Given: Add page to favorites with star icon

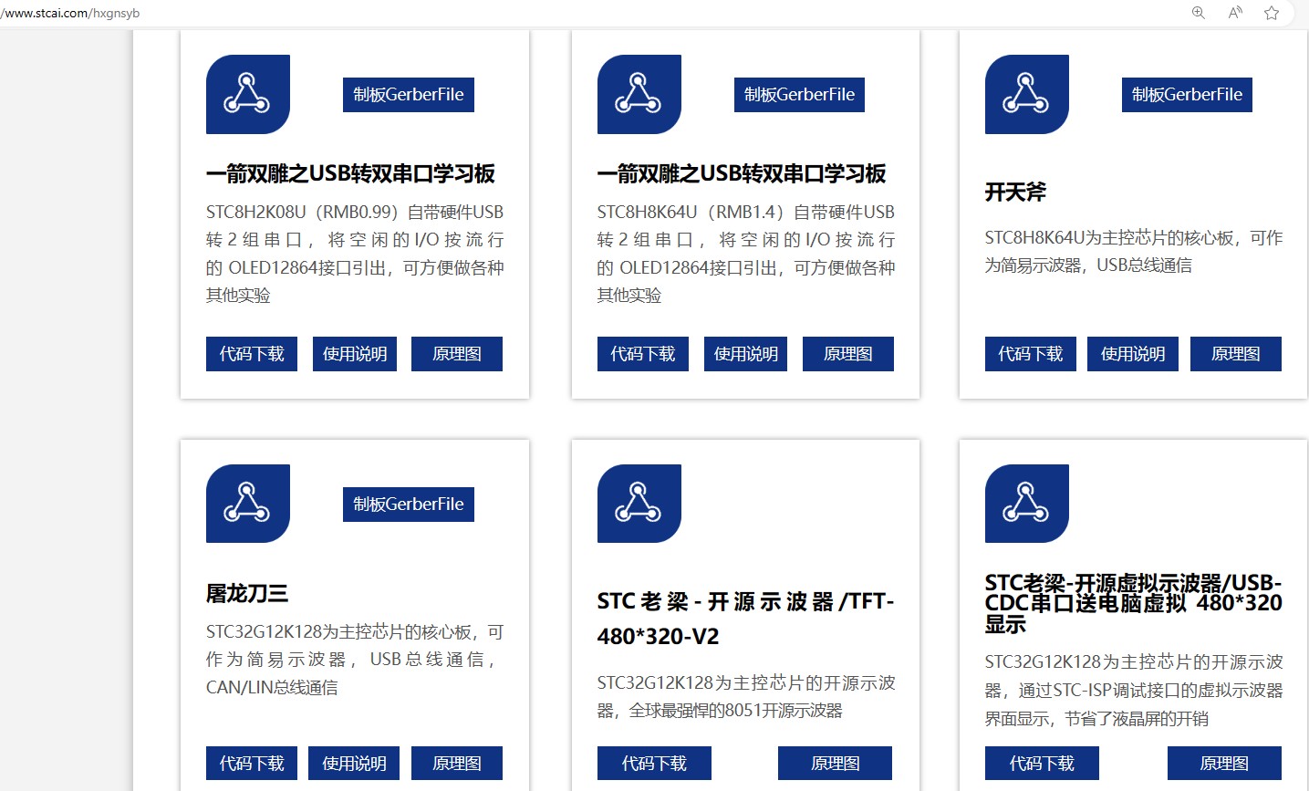Looking at the screenshot, I should [1272, 13].
